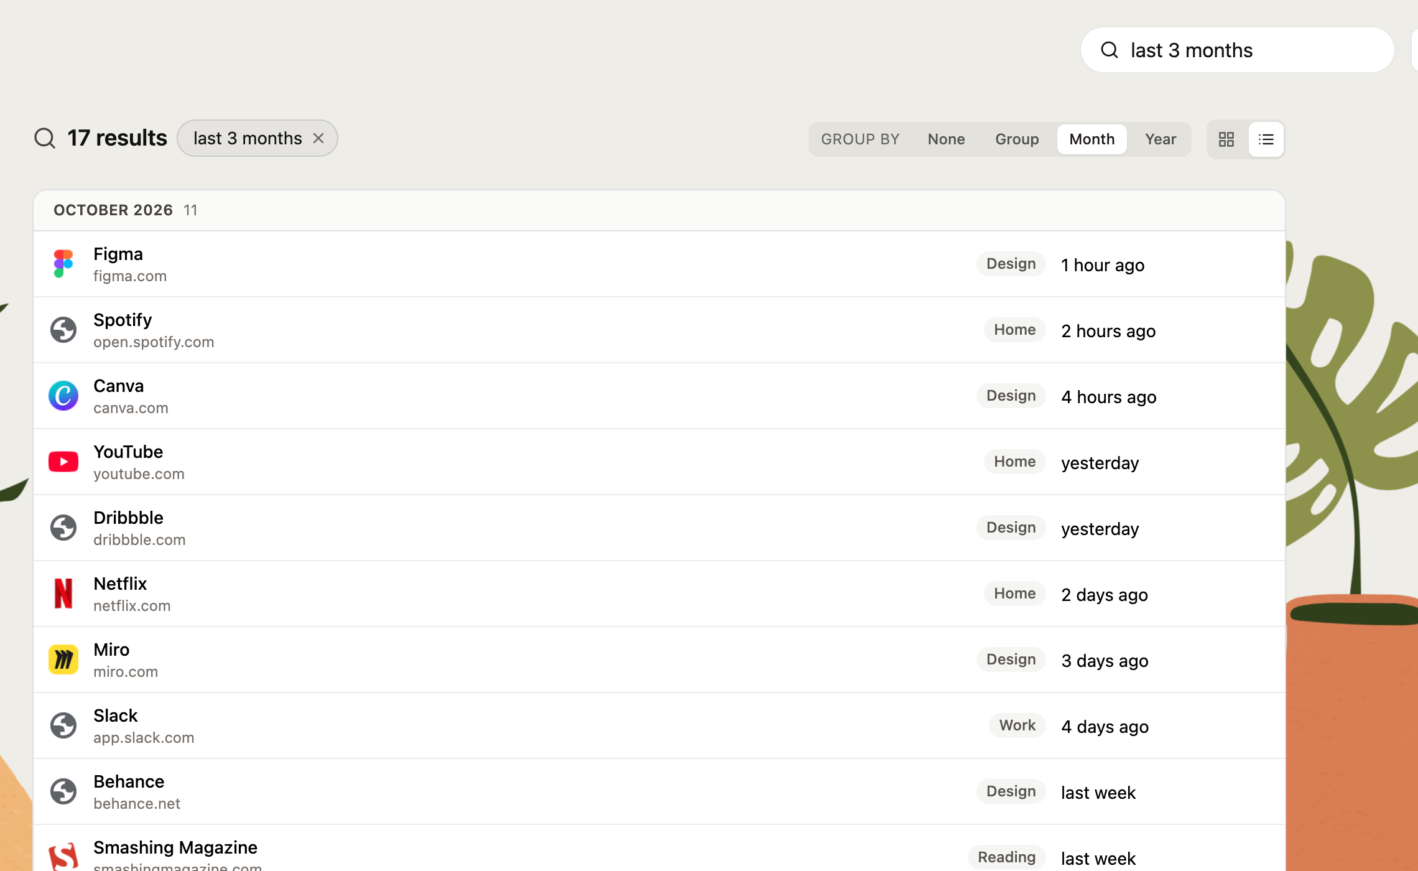The width and height of the screenshot is (1418, 871).
Task: Group results by Month
Action: [1092, 139]
